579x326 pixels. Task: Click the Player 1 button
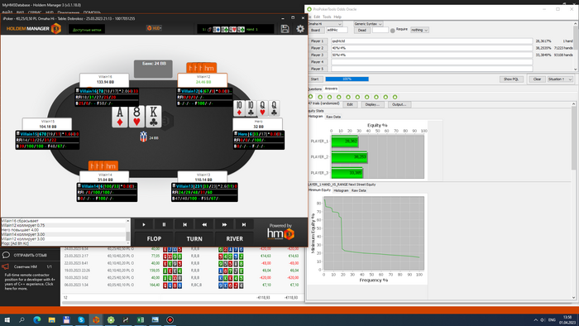[317, 41]
